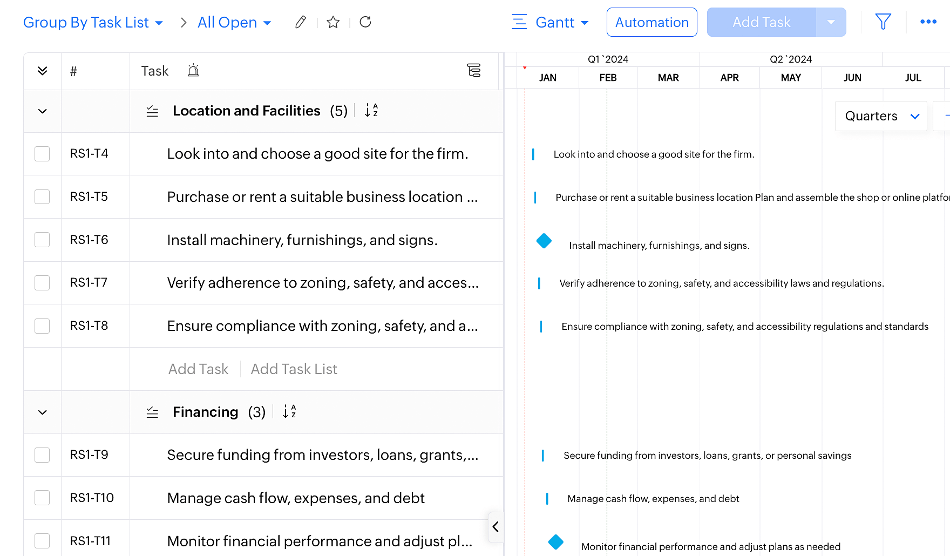Image resolution: width=950 pixels, height=556 pixels.
Task: Open the Gantt view switcher menu
Action: coord(550,23)
